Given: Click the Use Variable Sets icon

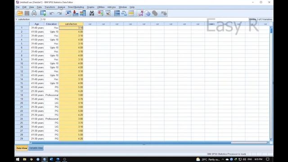Looking at the screenshot, I should coord(148,13).
